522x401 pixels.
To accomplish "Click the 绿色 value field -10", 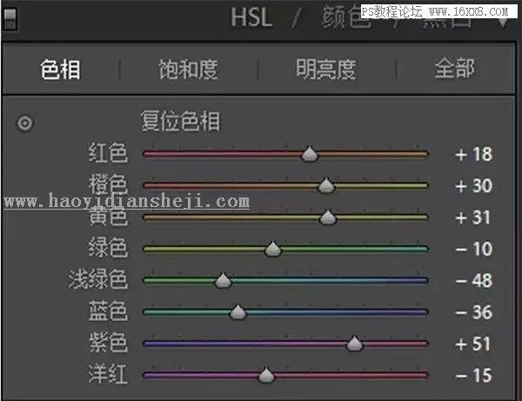I will [474, 249].
